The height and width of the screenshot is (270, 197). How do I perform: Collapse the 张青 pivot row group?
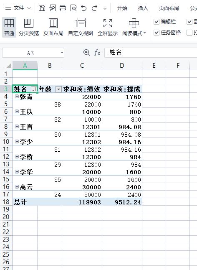[x=17, y=97]
